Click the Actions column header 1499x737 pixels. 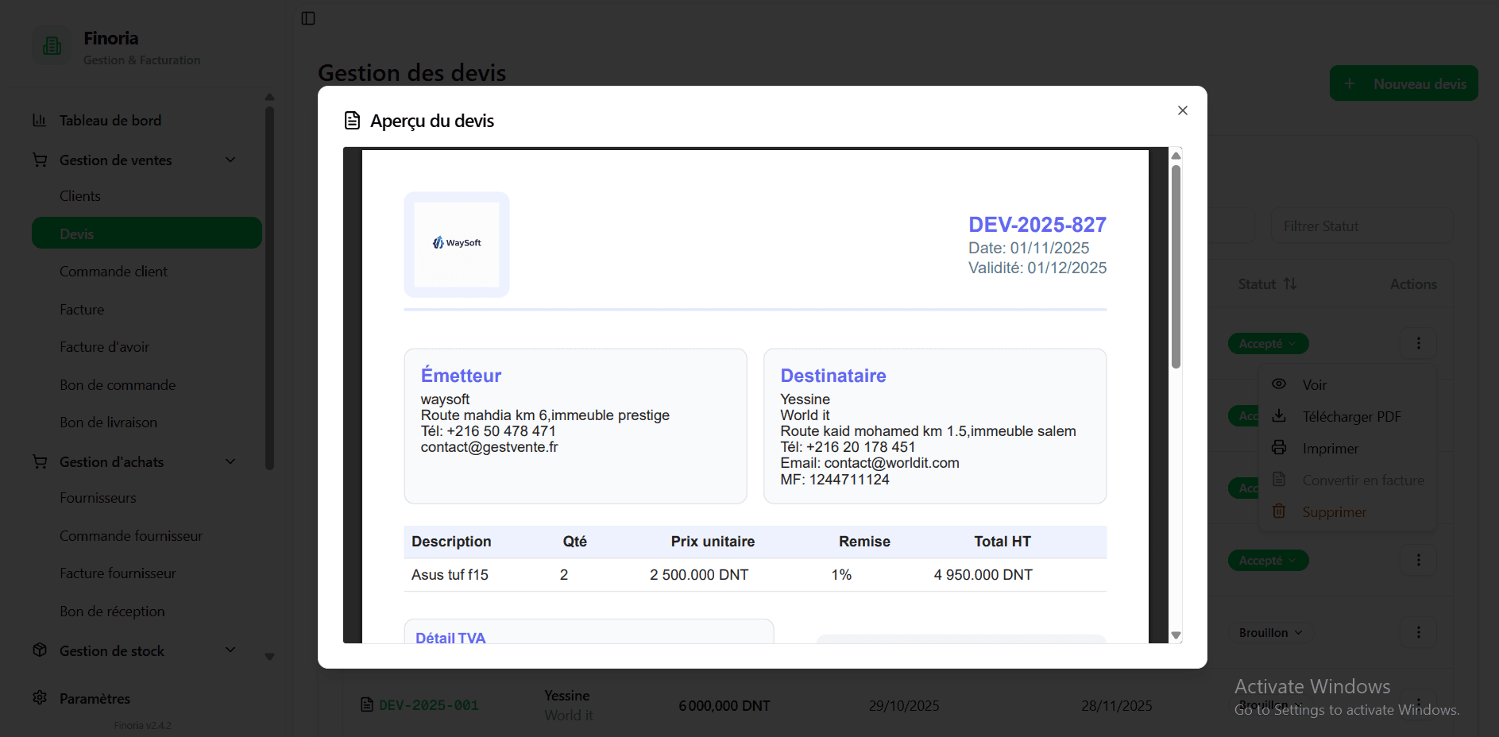(x=1413, y=284)
